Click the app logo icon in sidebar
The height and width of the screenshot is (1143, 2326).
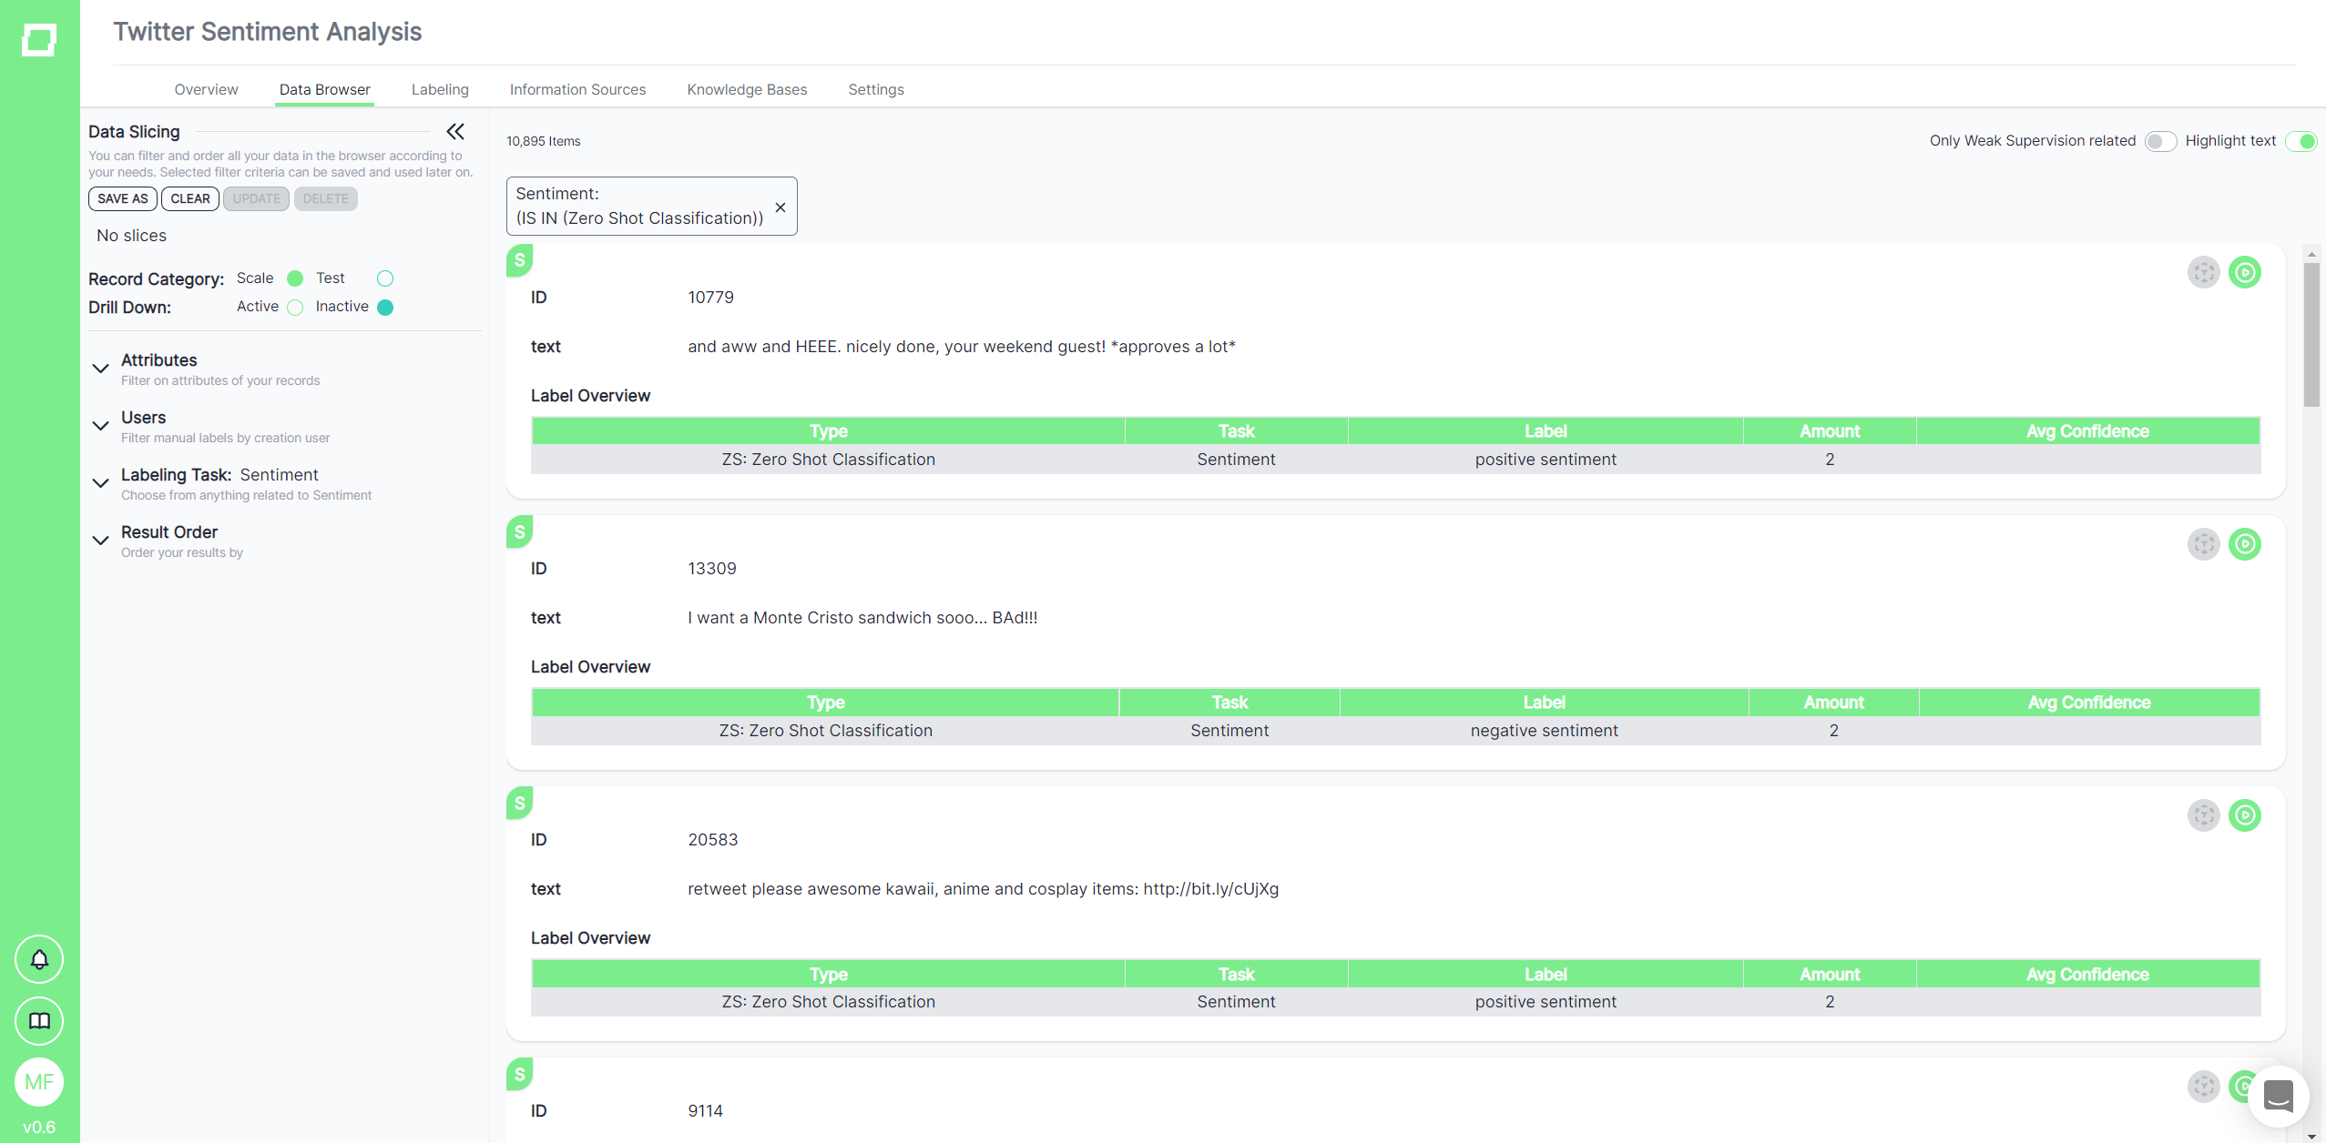(38, 40)
